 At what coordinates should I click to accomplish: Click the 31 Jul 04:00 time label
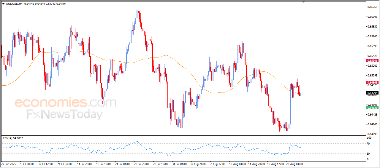(x=180, y=164)
